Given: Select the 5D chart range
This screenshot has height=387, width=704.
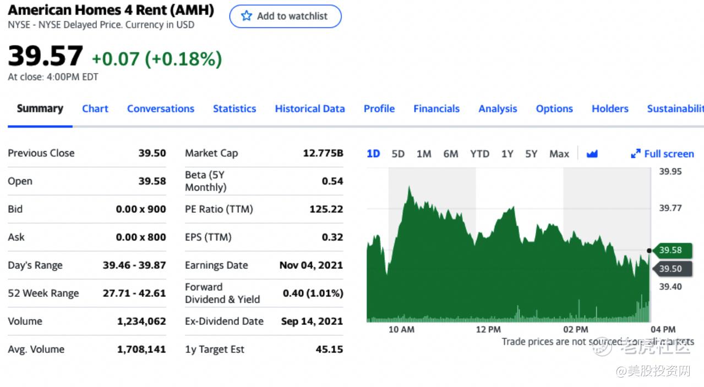Looking at the screenshot, I should tap(398, 154).
